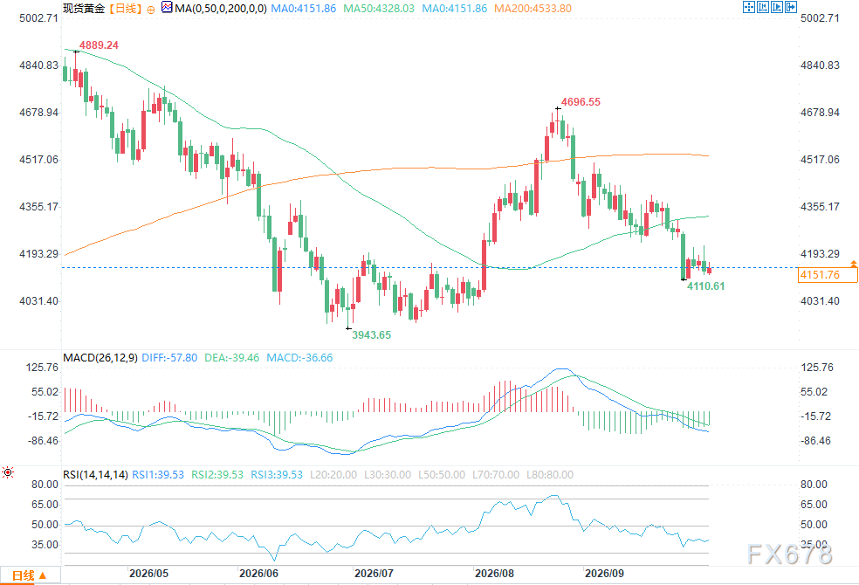Click the jump-to-chart-start icon at top right
Viewport: 859px width, 585px height.
(763, 7)
